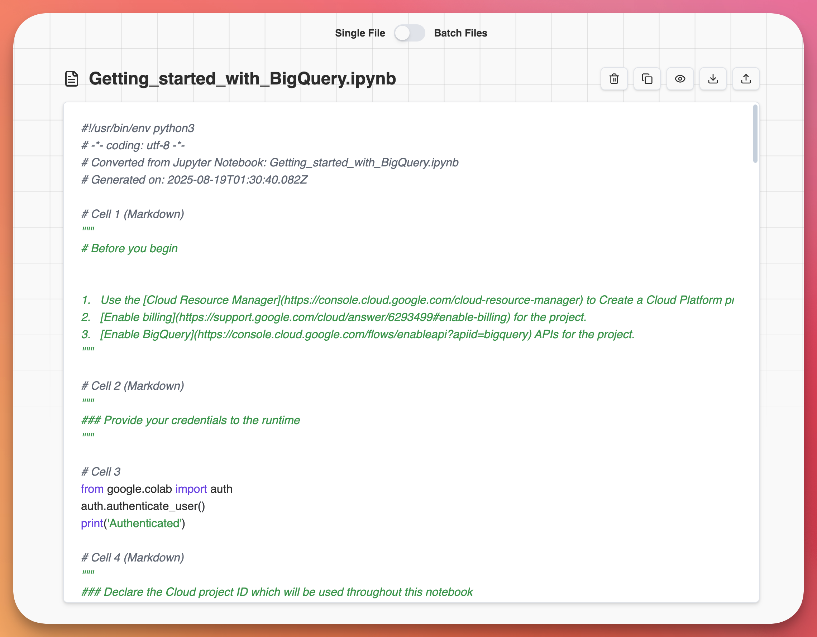Click the Cloud Resource Manager line
The width and height of the screenshot is (817, 637).
coord(407,300)
